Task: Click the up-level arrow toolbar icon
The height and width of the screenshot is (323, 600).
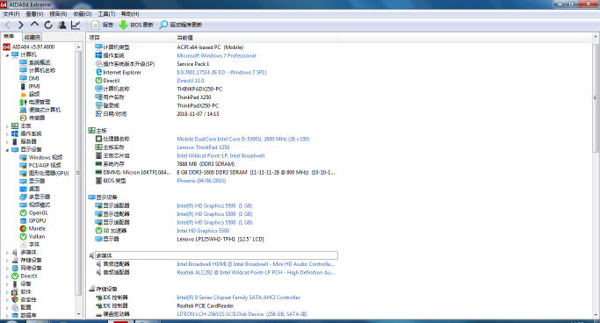Action: [x=34, y=25]
